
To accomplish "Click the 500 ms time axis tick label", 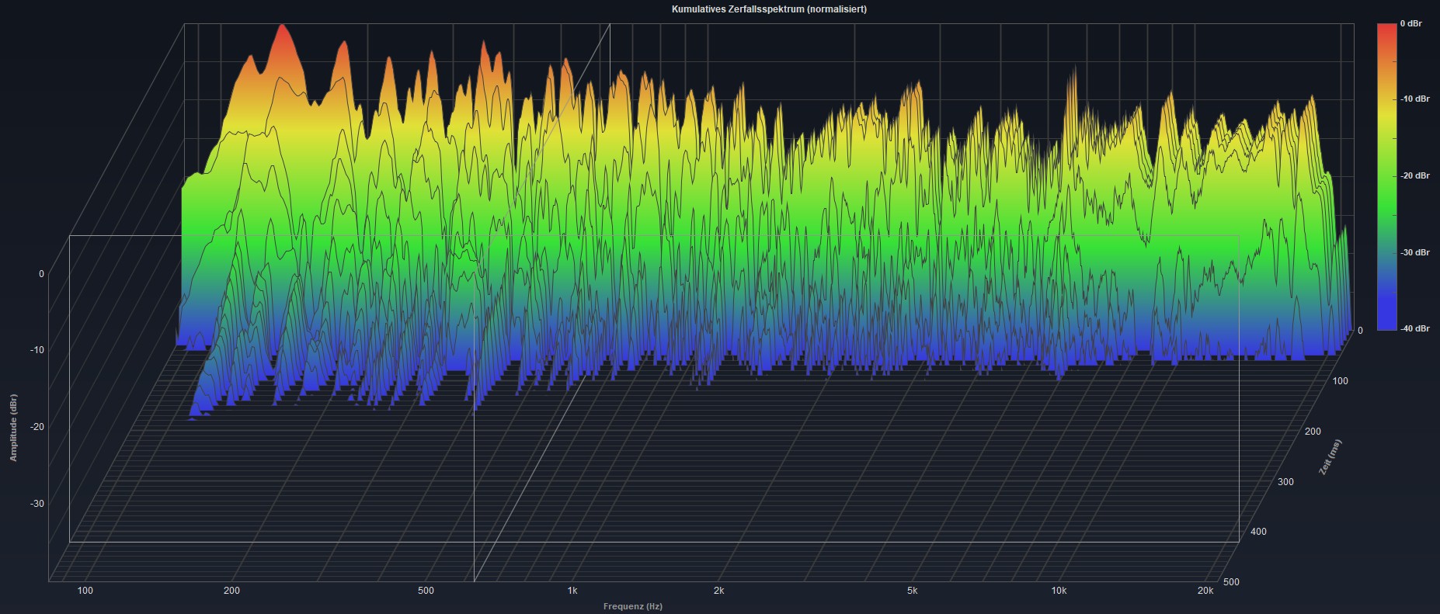I will pyautogui.click(x=1231, y=581).
